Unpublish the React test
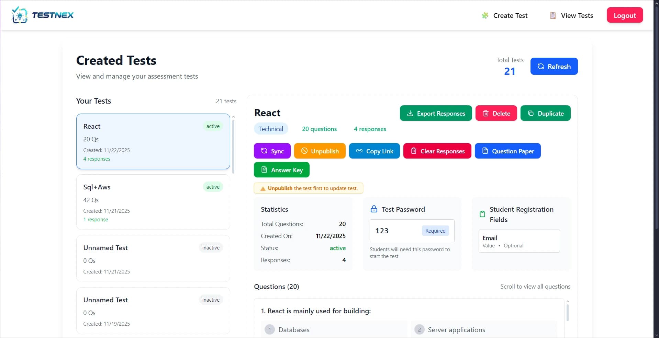 coord(320,151)
